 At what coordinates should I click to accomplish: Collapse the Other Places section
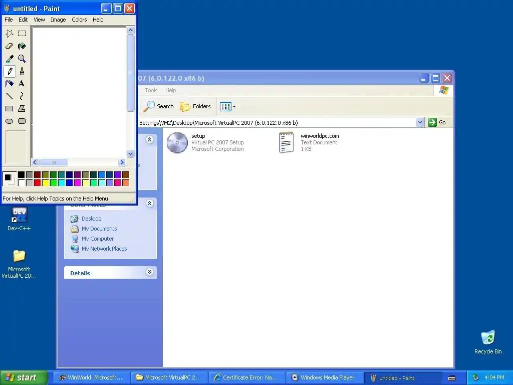coord(149,204)
